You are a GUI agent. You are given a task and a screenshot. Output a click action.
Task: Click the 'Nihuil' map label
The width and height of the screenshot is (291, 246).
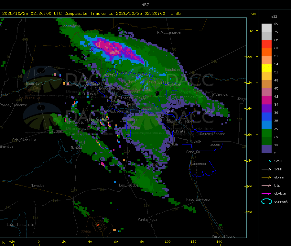pyautogui.click(x=76, y=147)
